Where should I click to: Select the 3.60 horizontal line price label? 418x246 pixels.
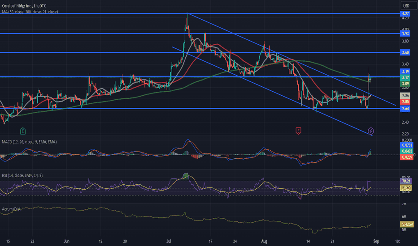pos(405,52)
